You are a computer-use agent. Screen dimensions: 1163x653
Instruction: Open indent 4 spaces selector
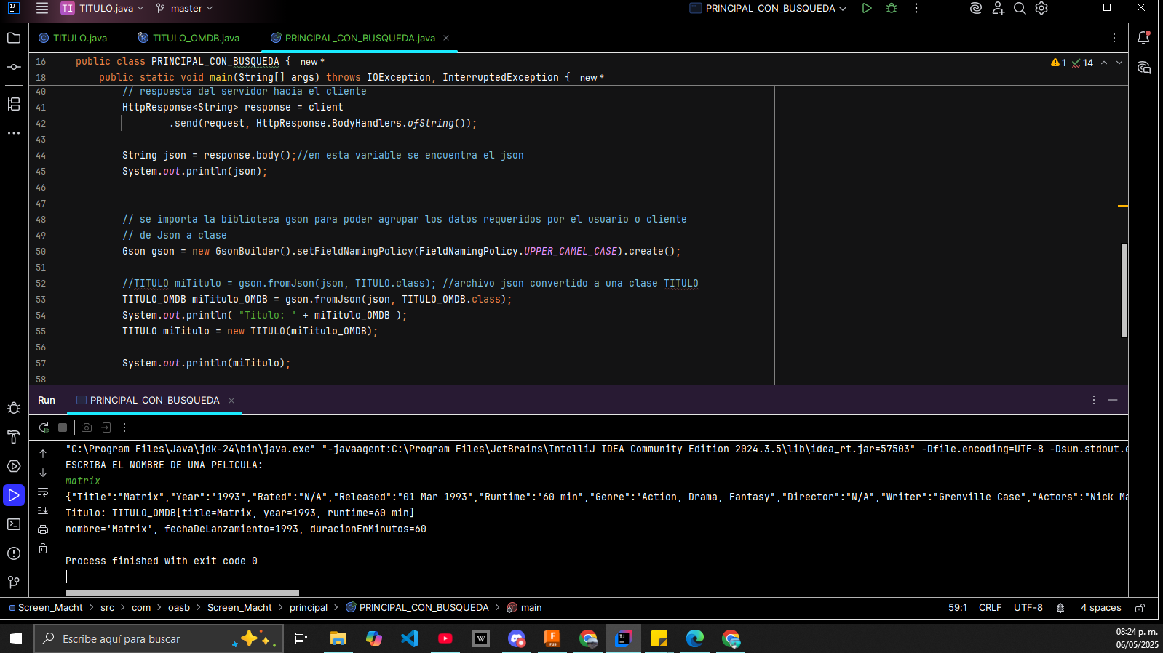[x=1100, y=608]
